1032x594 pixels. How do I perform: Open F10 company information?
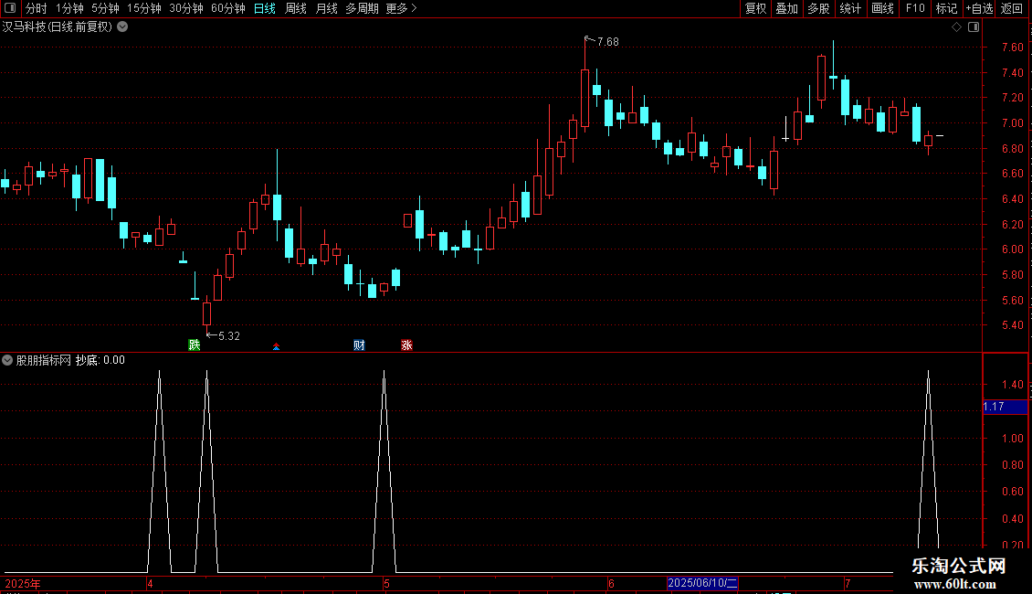[915, 8]
